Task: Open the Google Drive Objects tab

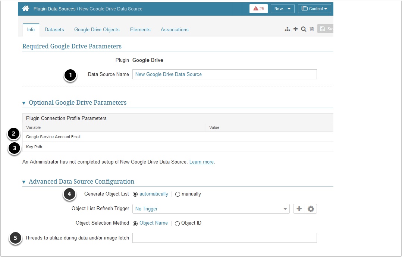Action: tap(97, 29)
